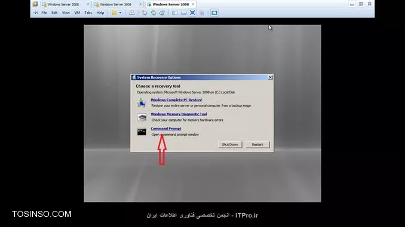Open the Help menu
405x227 pixels.
(x=100, y=13)
